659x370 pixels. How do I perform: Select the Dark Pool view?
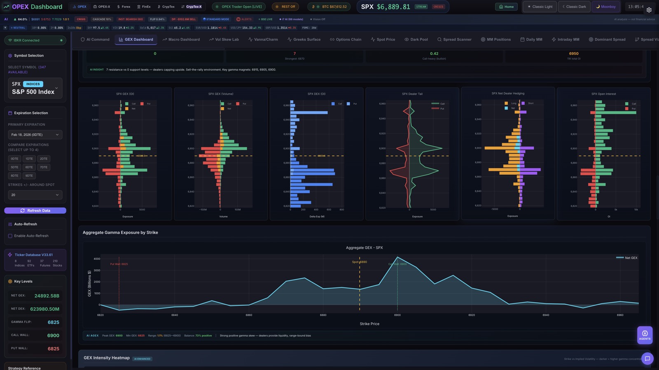(x=416, y=39)
